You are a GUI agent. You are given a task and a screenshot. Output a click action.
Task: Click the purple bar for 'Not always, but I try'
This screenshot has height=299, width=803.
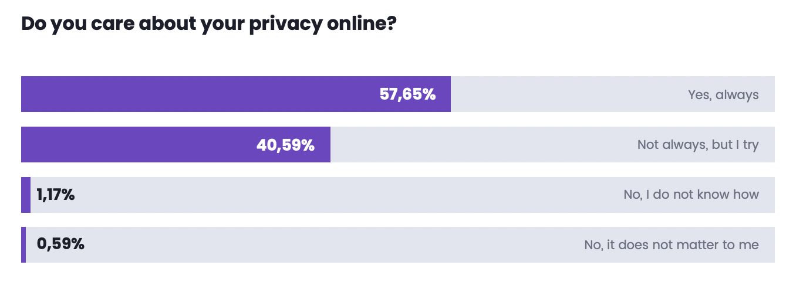click(176, 144)
